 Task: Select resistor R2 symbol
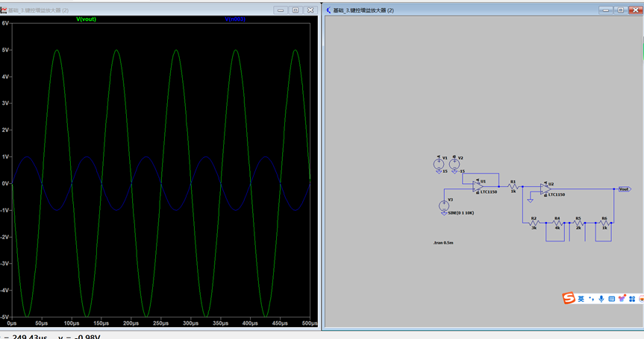pos(534,223)
